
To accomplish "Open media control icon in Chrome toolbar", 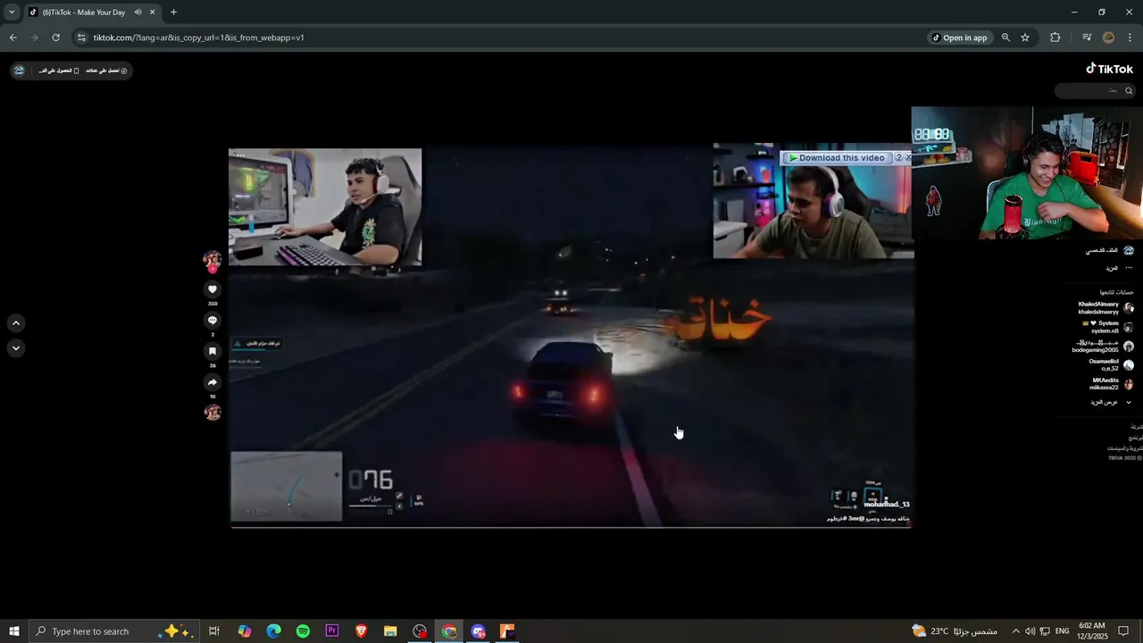I will click(x=1087, y=38).
